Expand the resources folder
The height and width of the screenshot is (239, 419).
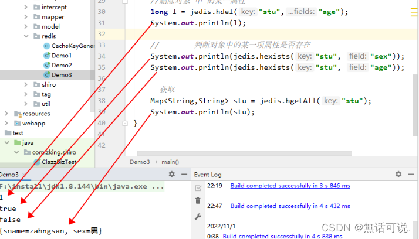click(x=6, y=114)
